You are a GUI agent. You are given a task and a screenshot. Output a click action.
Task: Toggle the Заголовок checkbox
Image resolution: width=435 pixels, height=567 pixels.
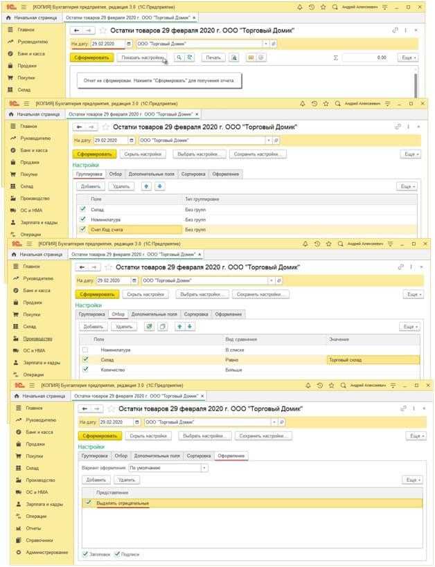[x=85, y=555]
